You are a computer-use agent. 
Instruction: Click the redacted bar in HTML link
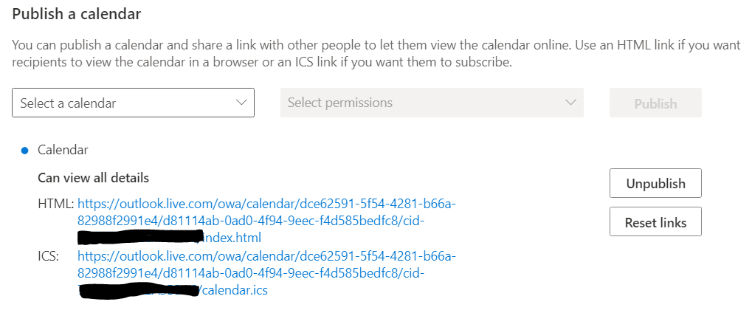click(x=140, y=236)
